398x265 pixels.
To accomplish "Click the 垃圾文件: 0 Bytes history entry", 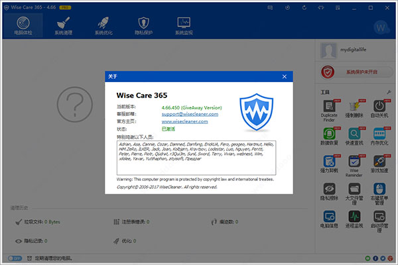I will tap(38, 222).
